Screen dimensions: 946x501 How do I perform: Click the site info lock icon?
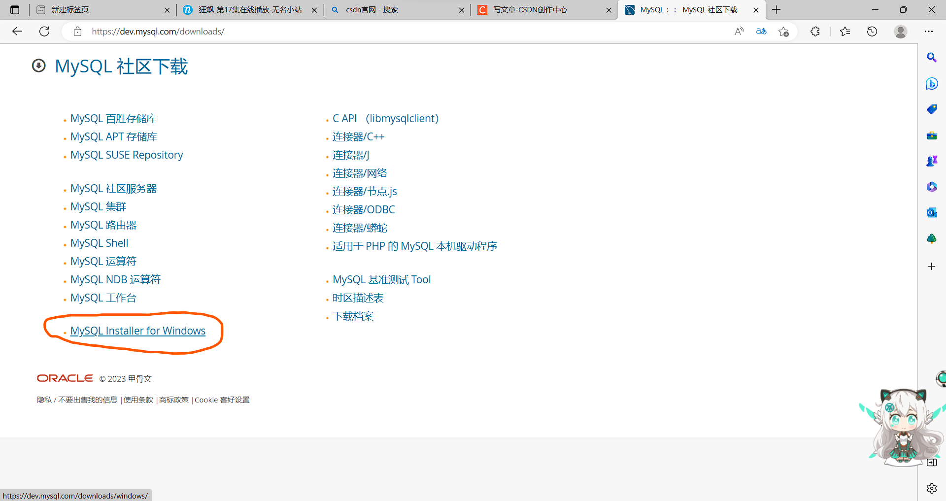pyautogui.click(x=77, y=32)
